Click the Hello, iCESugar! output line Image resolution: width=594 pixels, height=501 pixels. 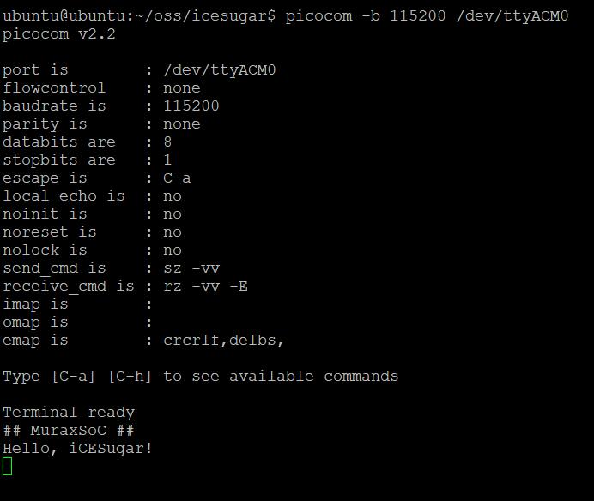(x=77, y=449)
